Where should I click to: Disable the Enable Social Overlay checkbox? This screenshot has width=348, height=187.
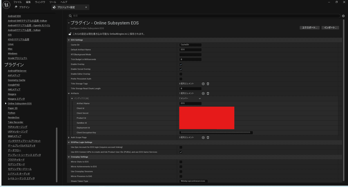click(181, 69)
